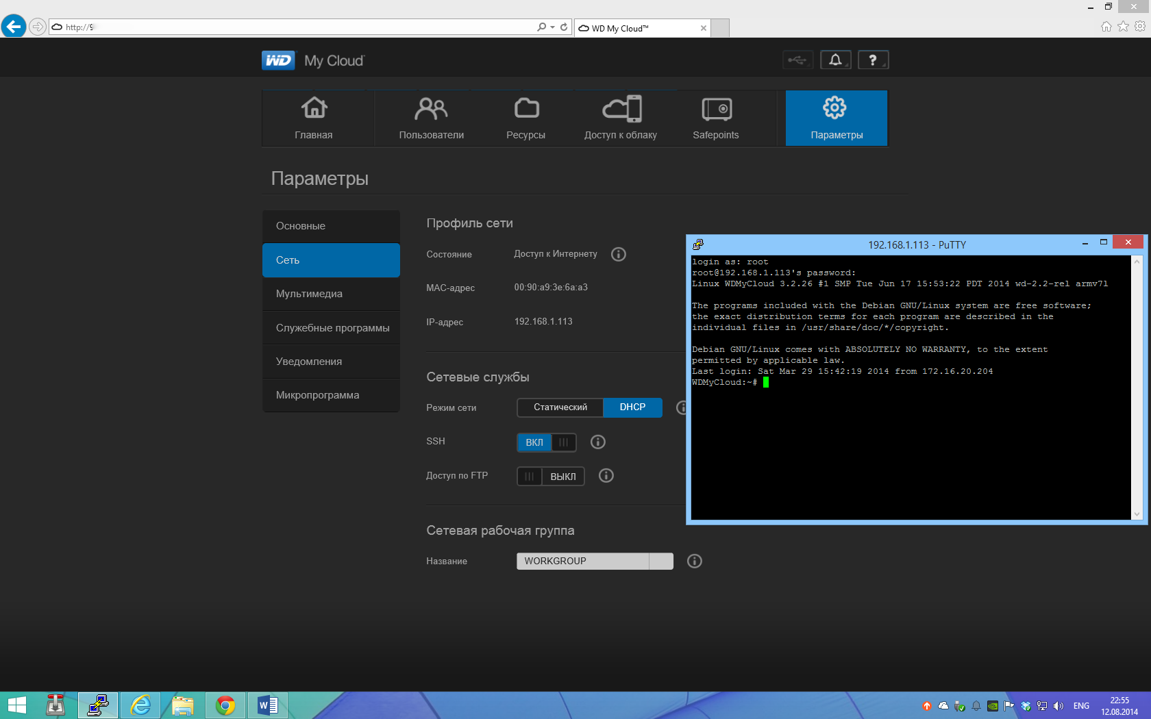Select Основные in settings sidebar
Screen dimensions: 1151x719
pos(331,226)
